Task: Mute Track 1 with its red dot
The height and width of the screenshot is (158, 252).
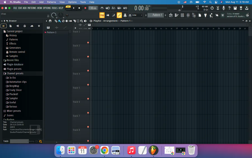Action: [x=88, y=43]
